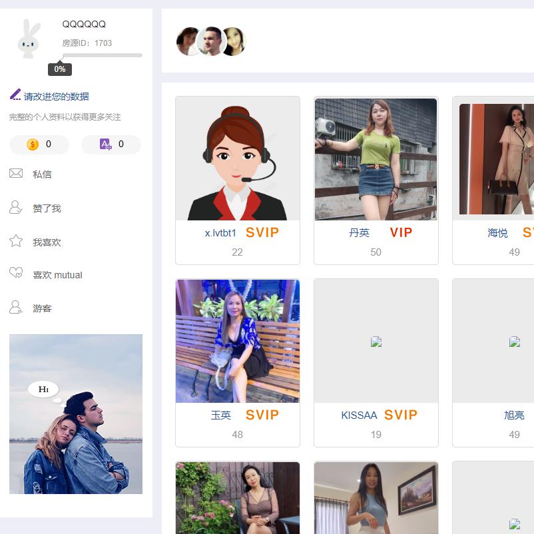Click age 49 under 海悦
Screen dimensions: 534x534
tap(514, 252)
